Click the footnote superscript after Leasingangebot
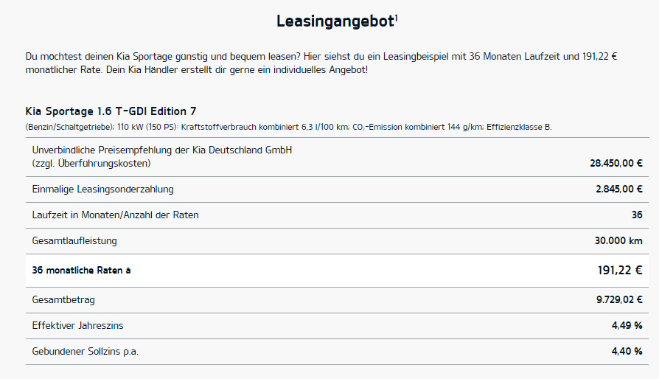This screenshot has height=379, width=659. [x=397, y=18]
